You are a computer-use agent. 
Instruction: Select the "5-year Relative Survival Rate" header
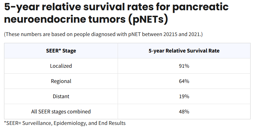184,51
